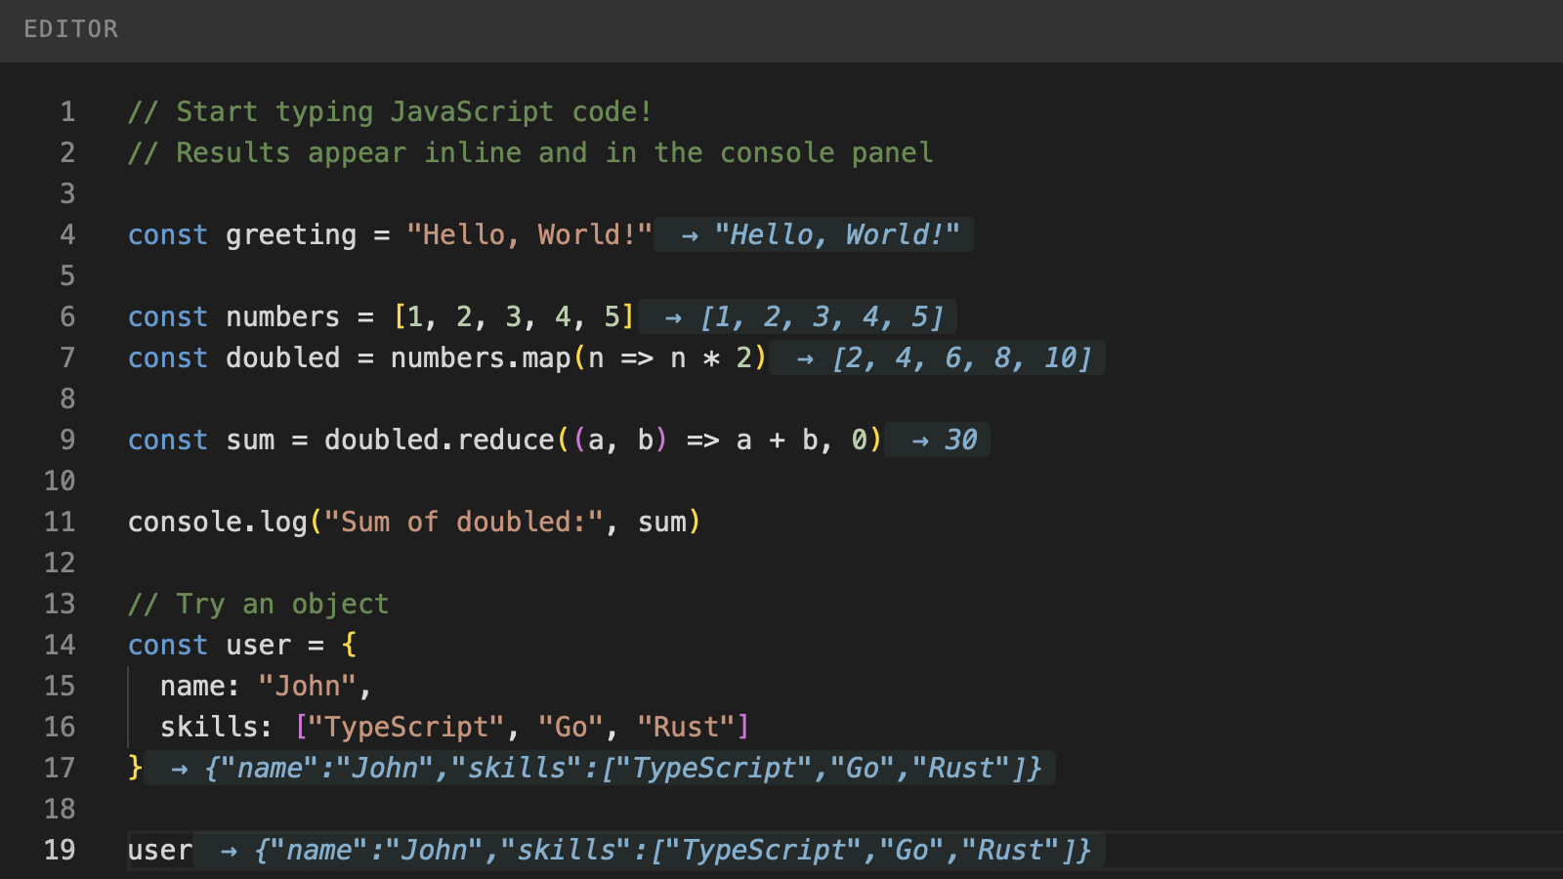Click the inline result "Hello, World!"
Image resolution: width=1563 pixels, height=879 pixels.
point(840,234)
